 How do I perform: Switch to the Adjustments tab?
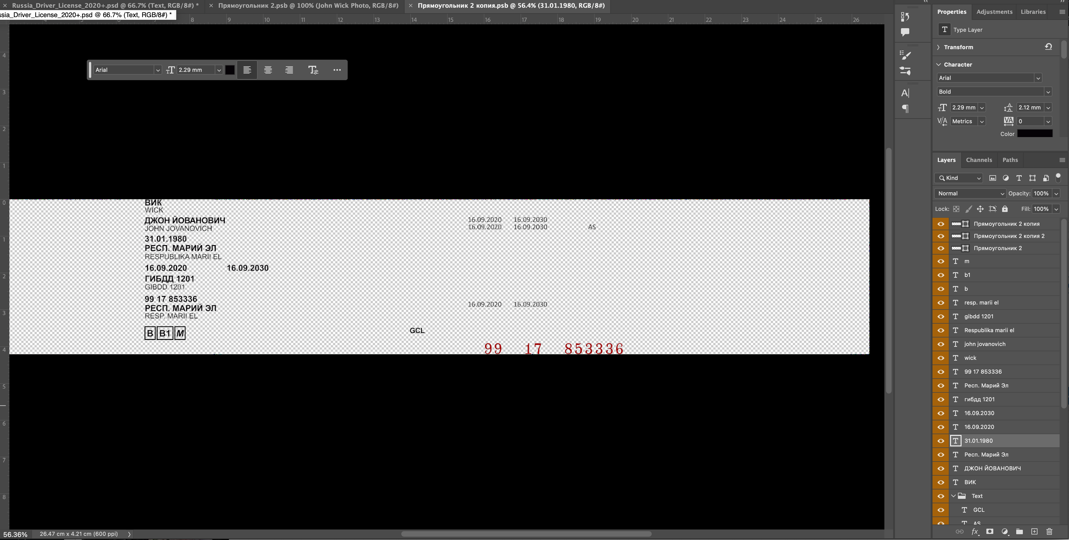coord(994,12)
